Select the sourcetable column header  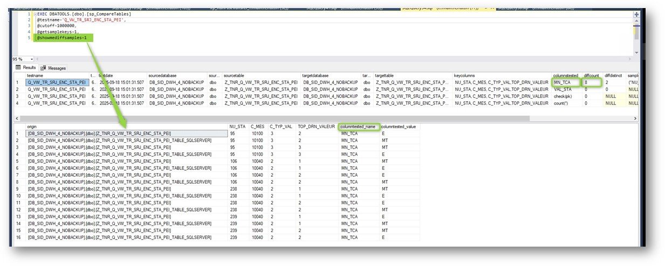click(262, 76)
